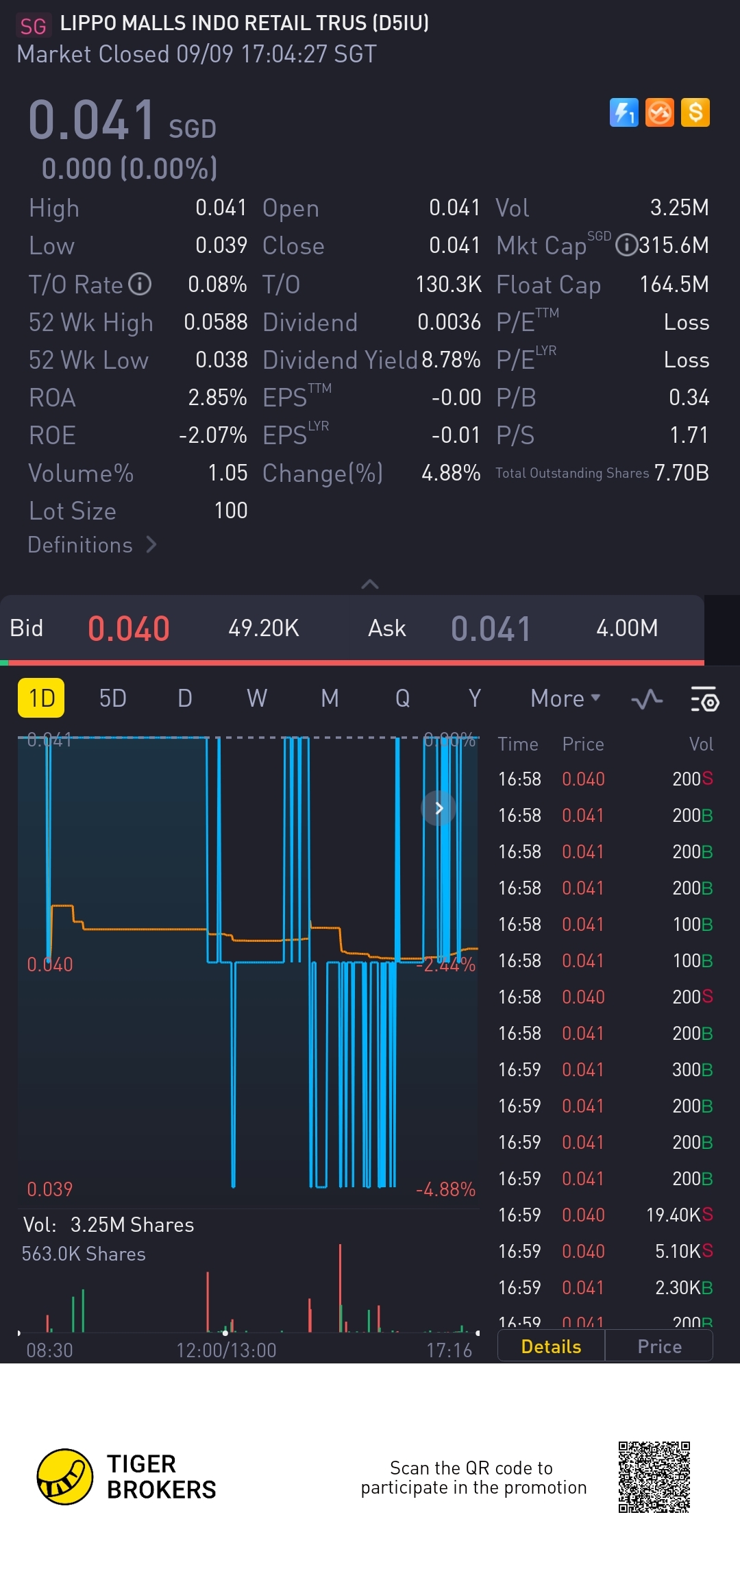Tap the Market Closed timestamp text
This screenshot has width=740, height=1591.
coord(197,54)
